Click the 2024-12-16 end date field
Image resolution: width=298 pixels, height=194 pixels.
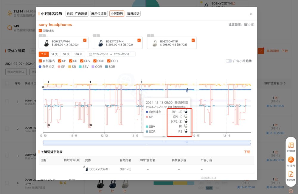[x=122, y=54]
